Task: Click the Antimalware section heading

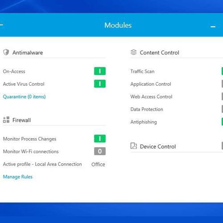Action: pos(28,53)
